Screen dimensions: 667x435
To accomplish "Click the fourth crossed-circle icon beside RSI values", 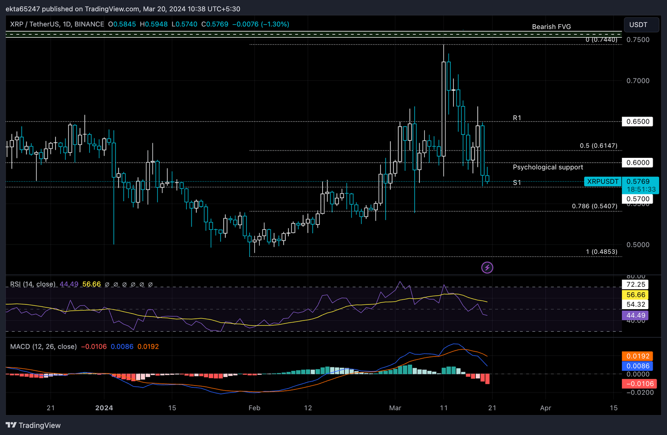I will [133, 285].
